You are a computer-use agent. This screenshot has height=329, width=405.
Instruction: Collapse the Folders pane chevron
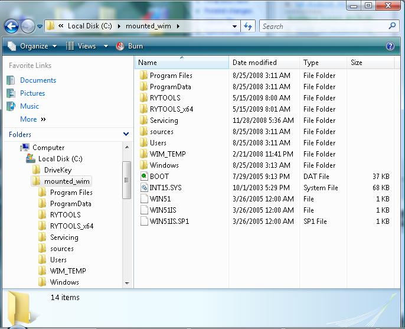126,134
